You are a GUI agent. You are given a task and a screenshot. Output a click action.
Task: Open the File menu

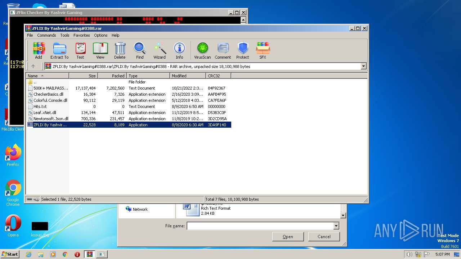coord(30,35)
